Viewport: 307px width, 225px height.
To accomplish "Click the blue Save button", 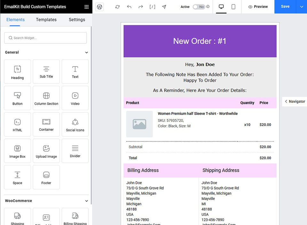I will click(x=285, y=7).
